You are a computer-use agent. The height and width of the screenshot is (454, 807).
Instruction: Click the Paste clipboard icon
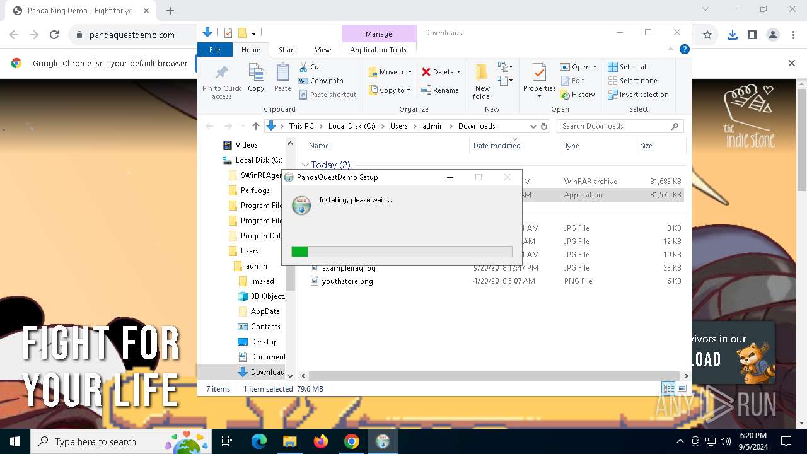click(x=282, y=78)
